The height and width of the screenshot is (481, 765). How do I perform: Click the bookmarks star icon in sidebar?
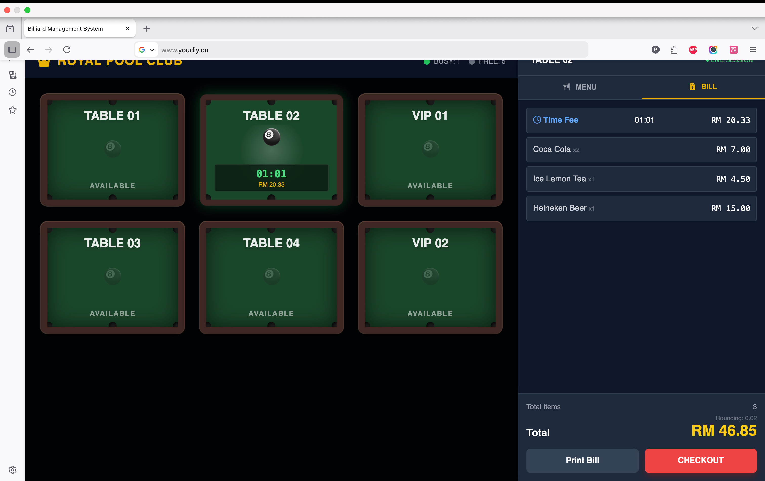(x=12, y=110)
